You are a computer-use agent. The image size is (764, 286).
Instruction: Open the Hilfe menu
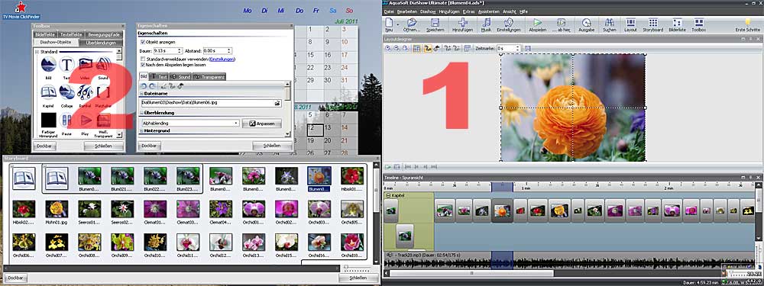click(524, 11)
